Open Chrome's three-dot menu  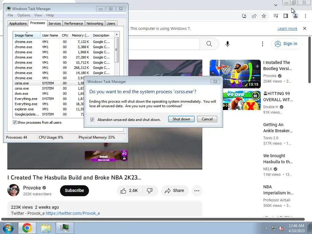[x=305, y=16]
